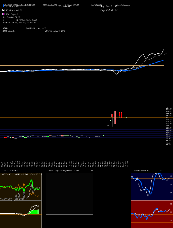Open the ADX indicator chart panel
Image resolution: width=173 pixels, height=228 pixels.
[x=21, y=187]
